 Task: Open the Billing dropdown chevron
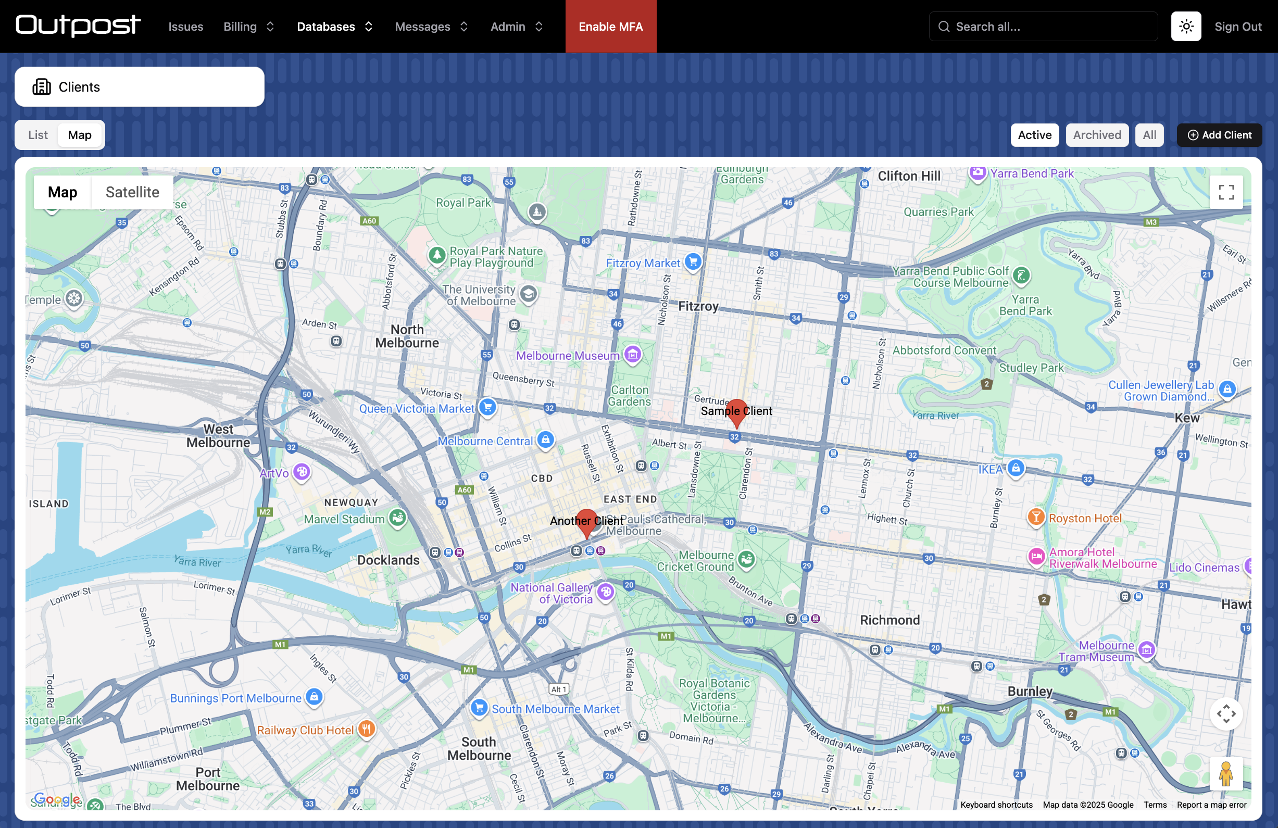271,27
